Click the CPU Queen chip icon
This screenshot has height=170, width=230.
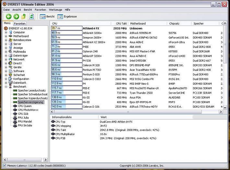pyautogui.click(x=15, y=106)
